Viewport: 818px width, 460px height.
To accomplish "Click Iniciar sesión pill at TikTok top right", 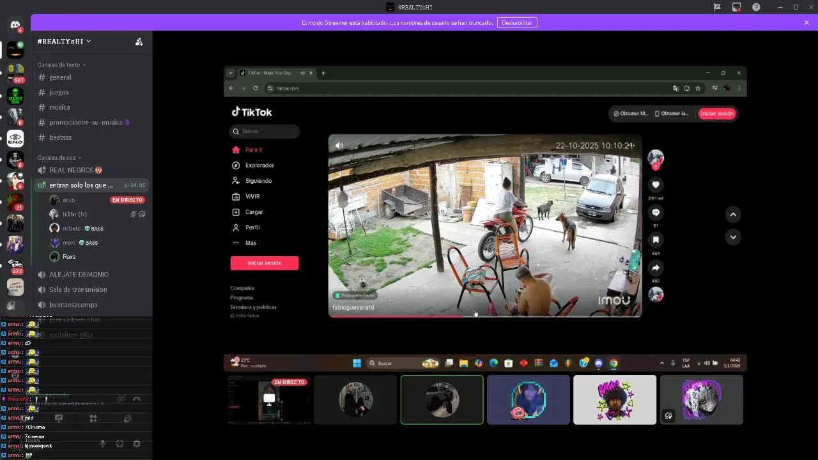I will [717, 114].
